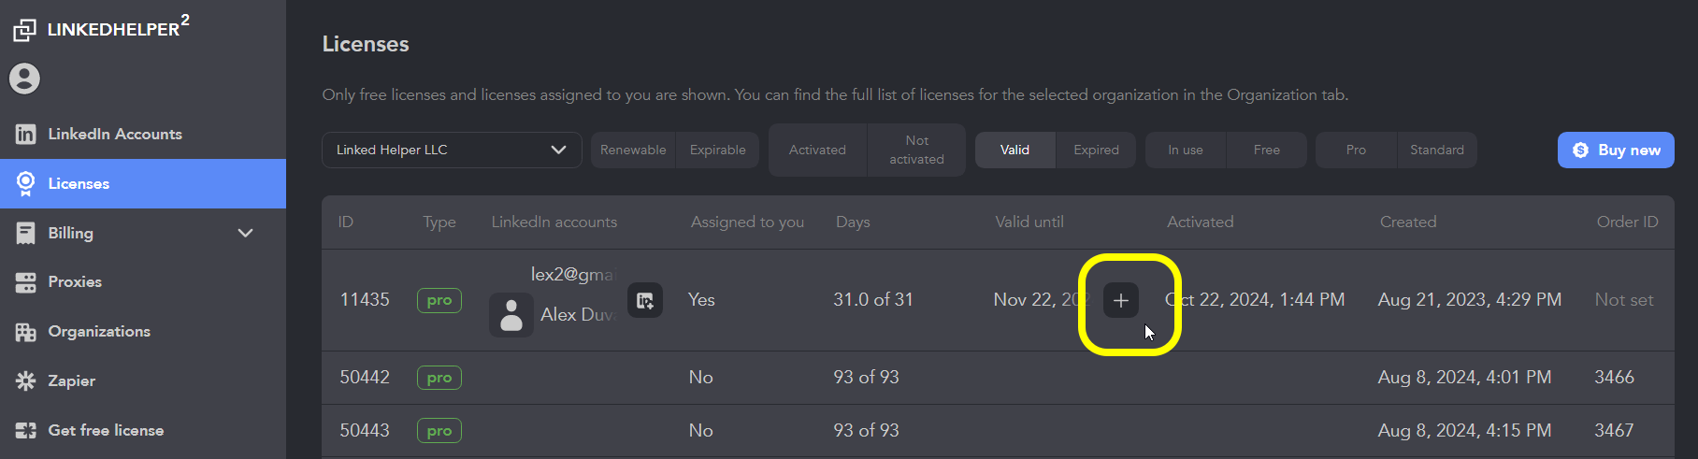Image resolution: width=1698 pixels, height=459 pixels.
Task: Go to LinkedIn Accounts in sidebar
Action: coord(114,134)
